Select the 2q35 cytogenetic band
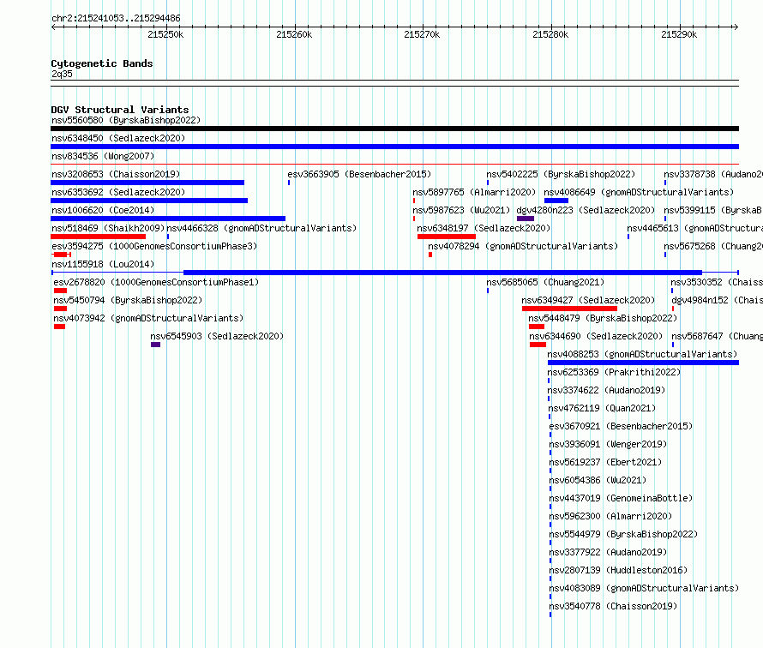763x648 pixels. click(x=394, y=83)
